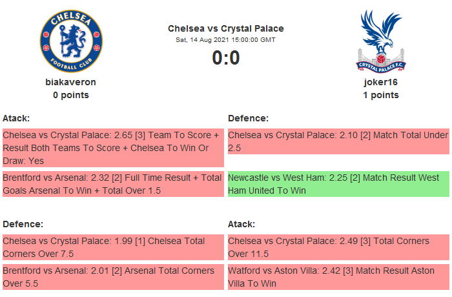
Task: Select the Aston Villa To Win bet
Action: point(338,277)
